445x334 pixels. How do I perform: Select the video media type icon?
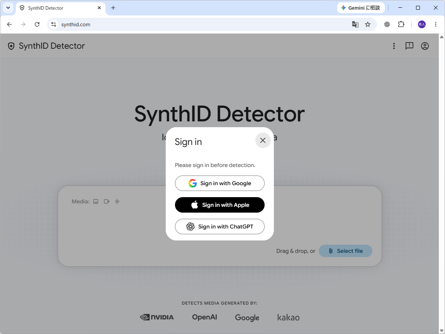pos(107,201)
